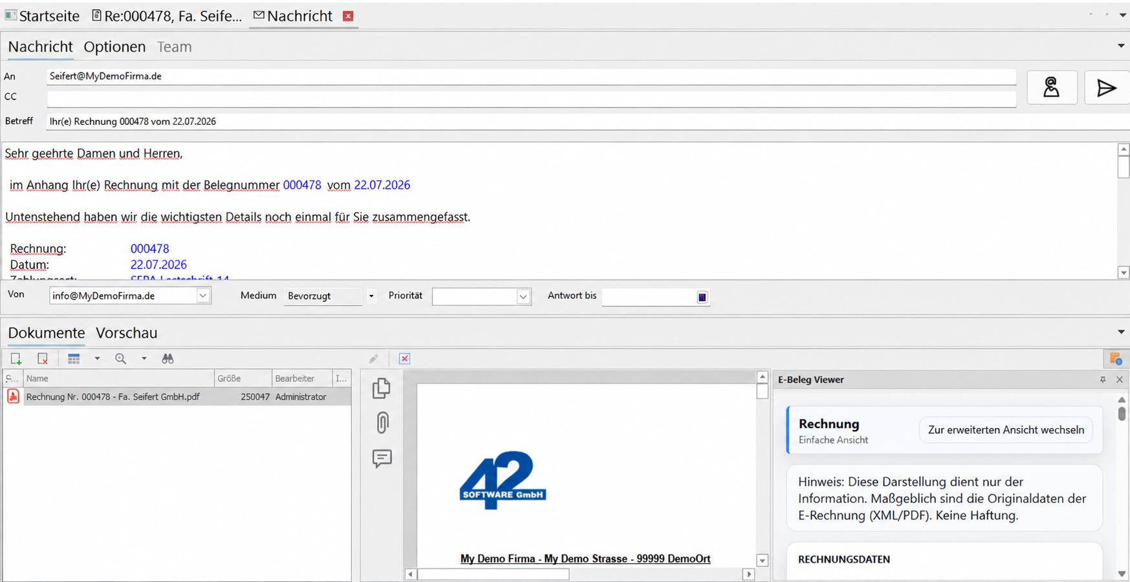Switch to the Re:000478, Fa. Seife... tab

point(167,16)
